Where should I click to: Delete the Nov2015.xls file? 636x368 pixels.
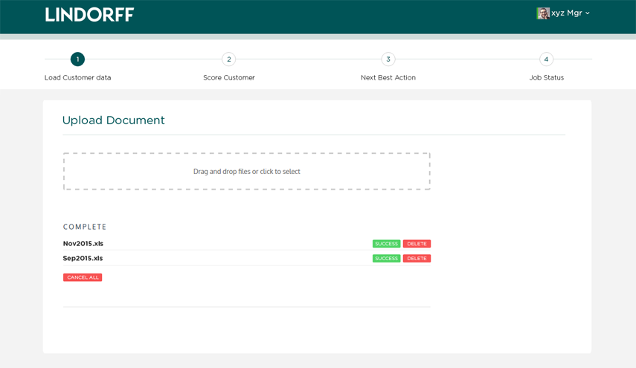(417, 244)
